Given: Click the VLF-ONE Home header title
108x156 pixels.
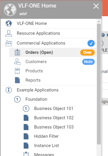Looking at the screenshot, I should click(x=37, y=6).
